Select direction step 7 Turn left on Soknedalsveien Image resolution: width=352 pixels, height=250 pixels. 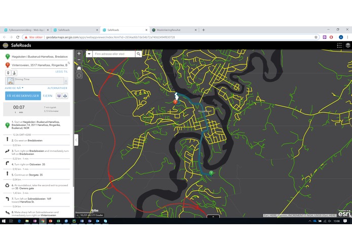pos(36,200)
